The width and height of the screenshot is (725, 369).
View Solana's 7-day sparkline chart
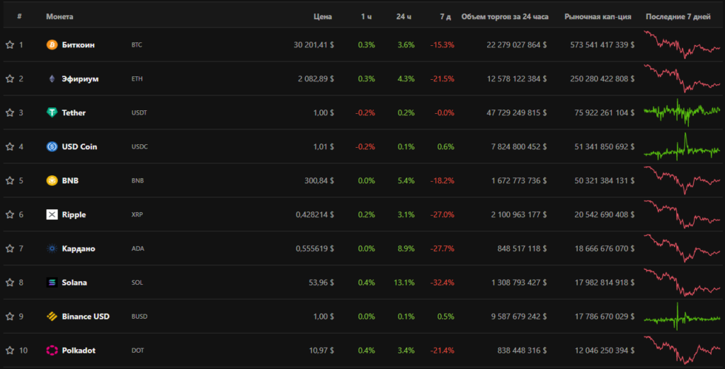point(682,282)
